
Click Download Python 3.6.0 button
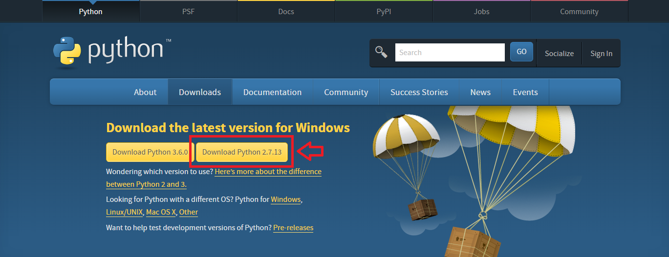tap(150, 152)
